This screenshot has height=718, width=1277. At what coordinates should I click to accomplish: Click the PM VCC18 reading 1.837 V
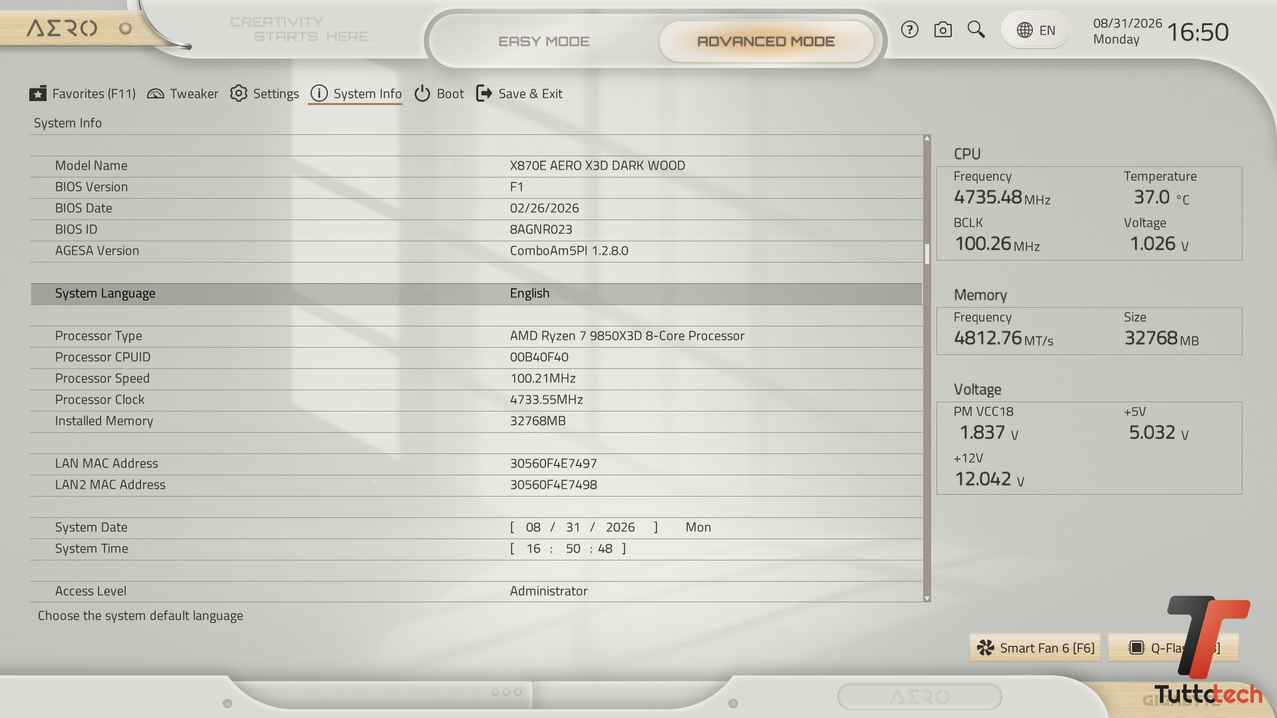[989, 433]
